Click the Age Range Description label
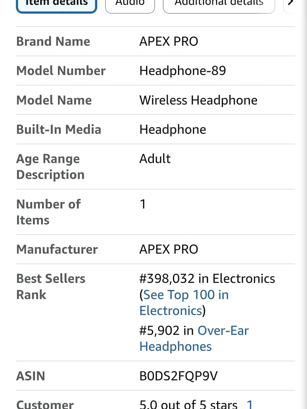This screenshot has width=307, height=409. pos(50,167)
